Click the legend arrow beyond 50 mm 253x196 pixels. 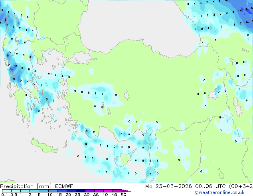(126, 191)
